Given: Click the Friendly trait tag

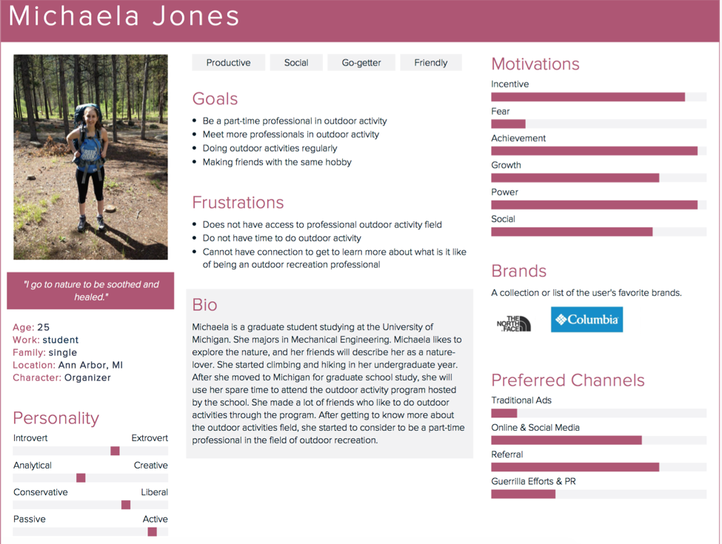Looking at the screenshot, I should click(431, 63).
